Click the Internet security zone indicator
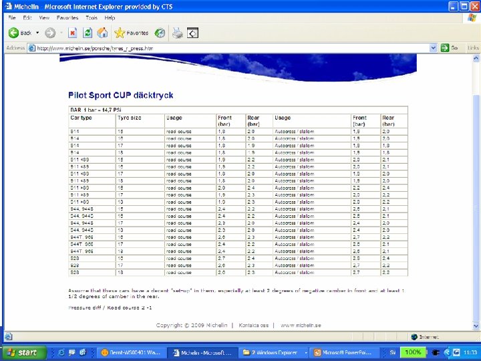The height and width of the screenshot is (361, 481). pyautogui.click(x=425, y=337)
